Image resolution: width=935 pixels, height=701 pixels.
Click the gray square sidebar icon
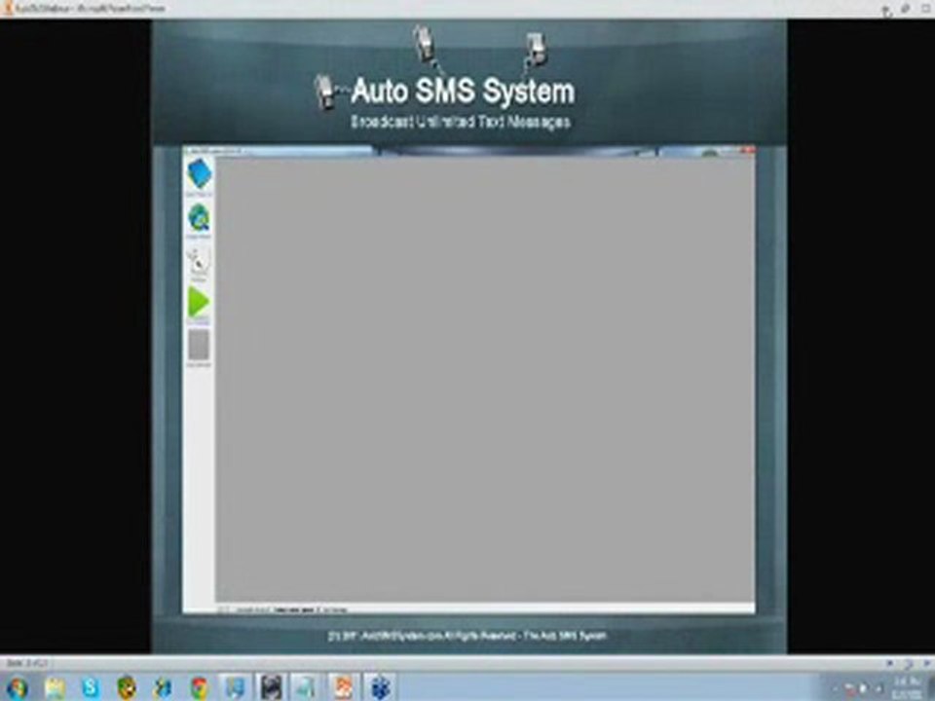[x=199, y=345]
